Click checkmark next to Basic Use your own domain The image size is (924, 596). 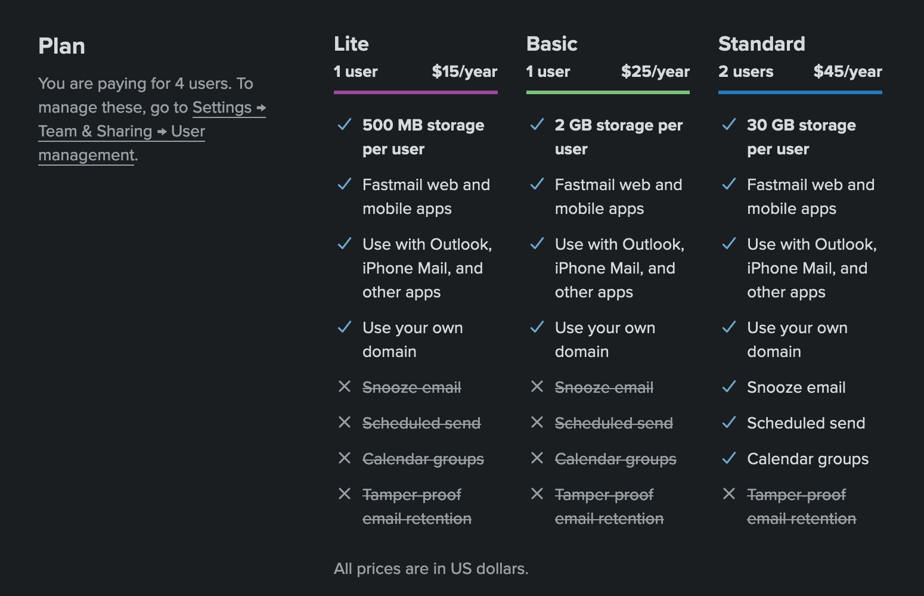coord(537,327)
